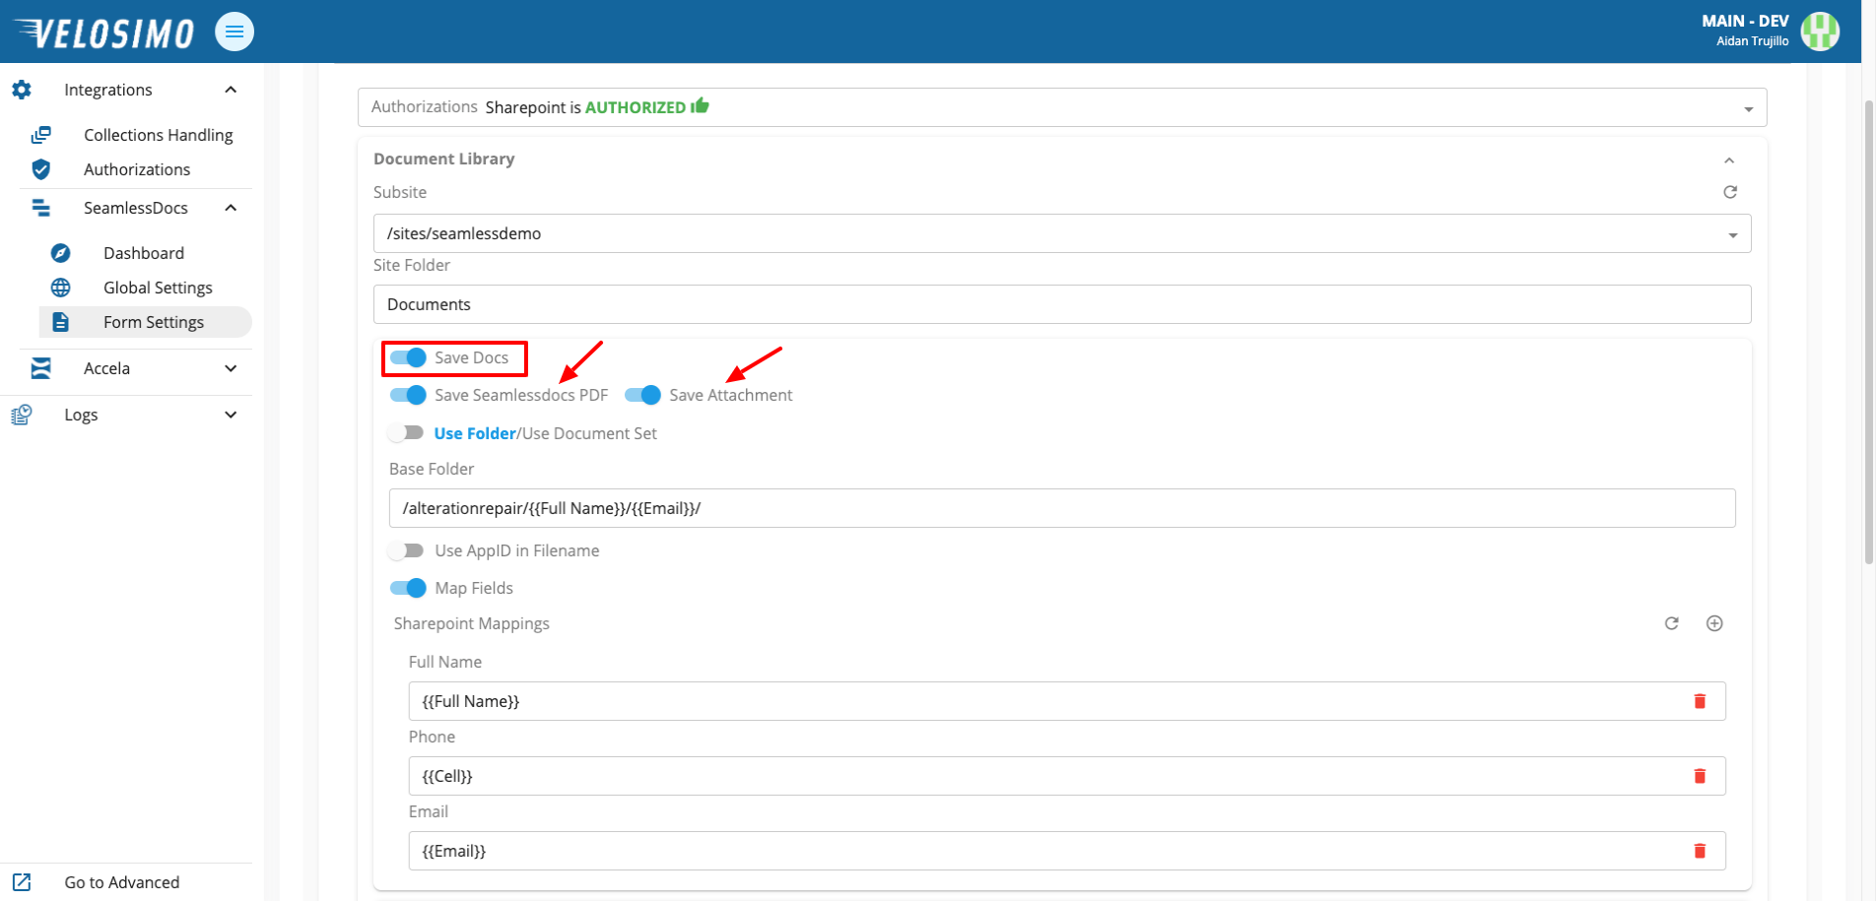This screenshot has width=1876, height=901.
Task: Open the Subsite dropdown
Action: pos(1733,235)
